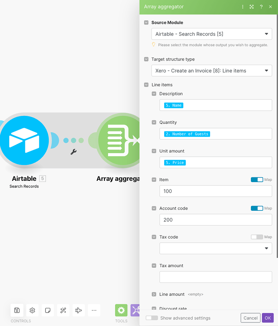Select the Airtable module number 5 badge
The width and height of the screenshot is (278, 326).
click(42, 178)
